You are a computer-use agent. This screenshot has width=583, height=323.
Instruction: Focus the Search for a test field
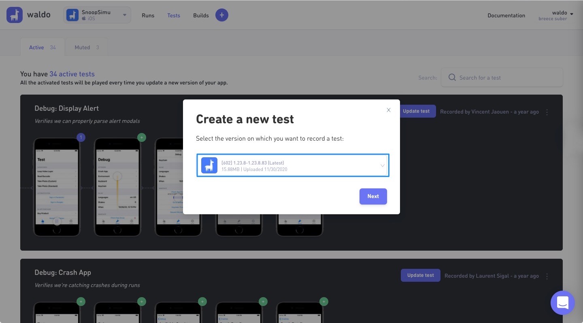click(x=502, y=77)
